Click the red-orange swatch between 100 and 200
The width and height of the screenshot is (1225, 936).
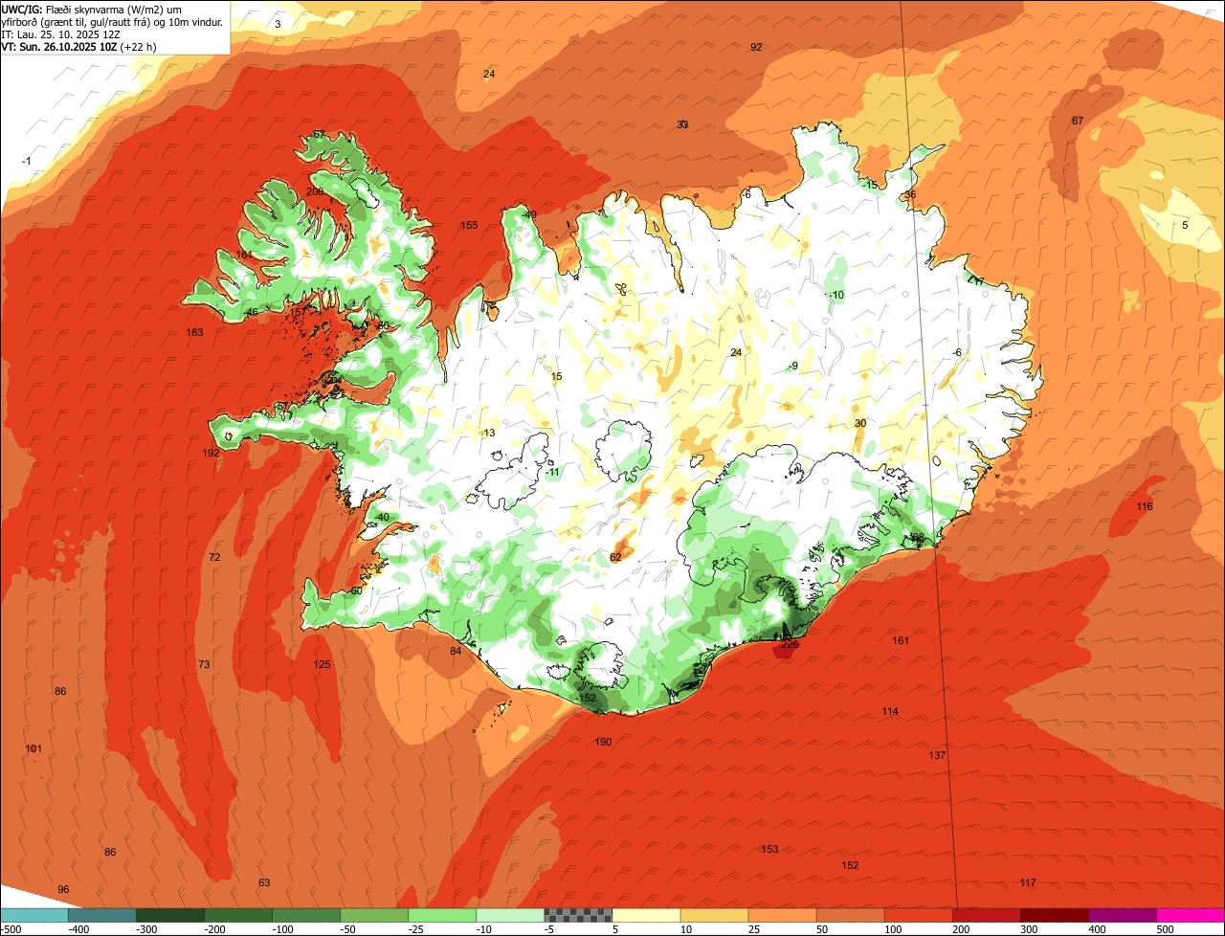point(919,915)
